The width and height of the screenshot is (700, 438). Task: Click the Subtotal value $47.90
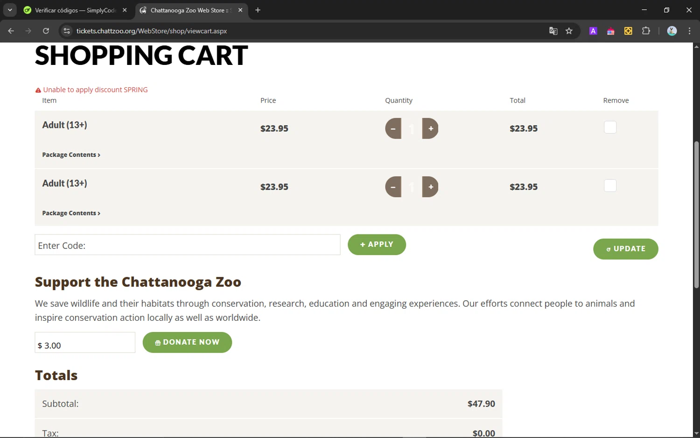pos(481,403)
